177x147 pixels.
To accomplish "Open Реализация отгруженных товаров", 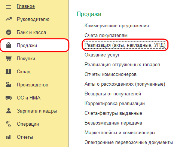I will [x=122, y=65].
